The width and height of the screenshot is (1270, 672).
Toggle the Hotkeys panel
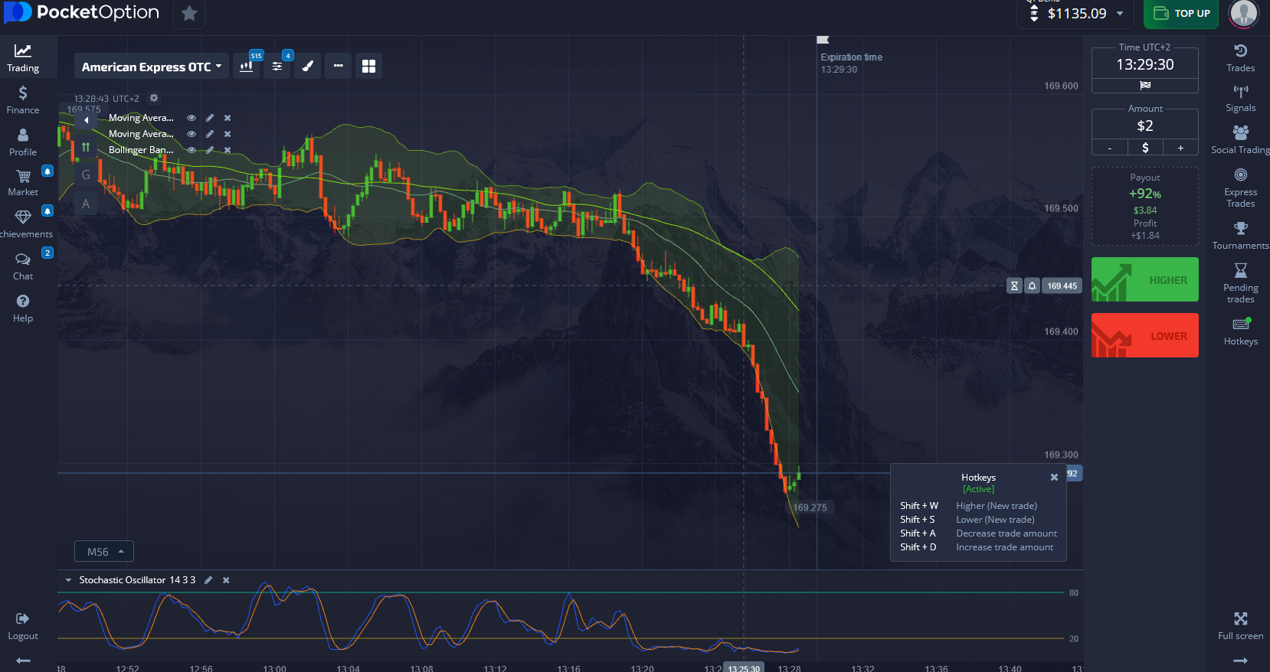click(x=1240, y=332)
